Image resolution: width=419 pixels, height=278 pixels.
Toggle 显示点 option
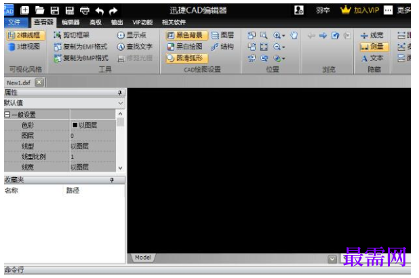[132, 35]
